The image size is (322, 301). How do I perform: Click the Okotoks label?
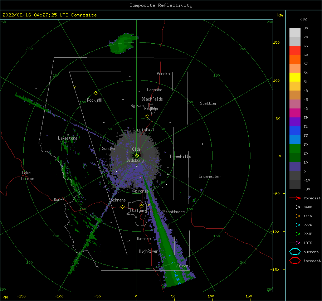[143, 239]
